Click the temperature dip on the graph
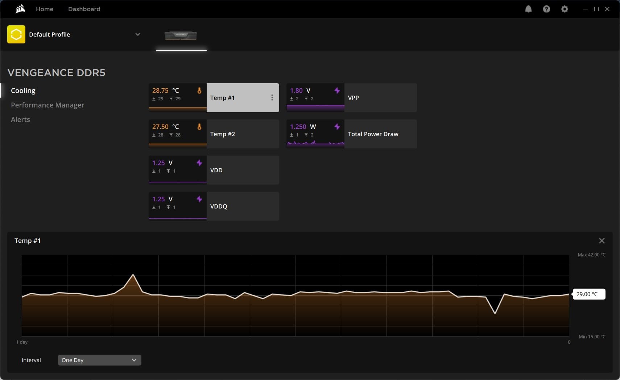Image resolution: width=620 pixels, height=380 pixels. point(495,313)
